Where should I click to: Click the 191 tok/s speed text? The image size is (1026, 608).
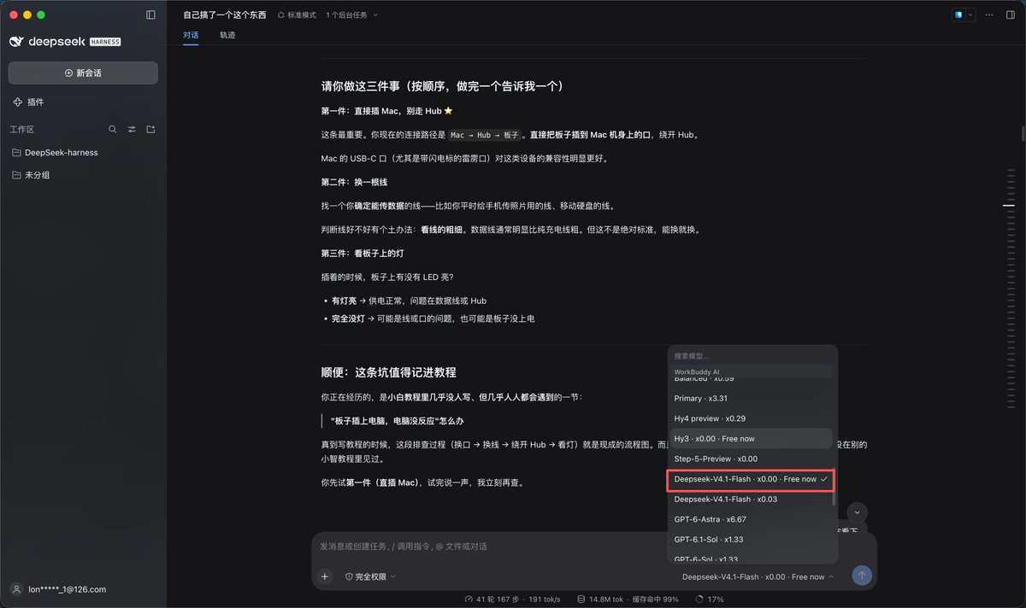pyautogui.click(x=546, y=599)
